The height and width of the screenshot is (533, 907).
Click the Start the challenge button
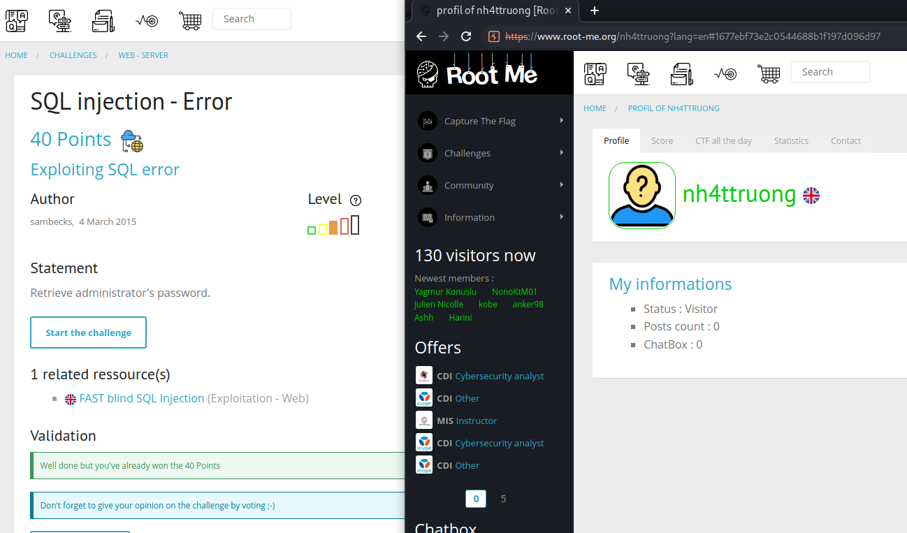coord(89,333)
